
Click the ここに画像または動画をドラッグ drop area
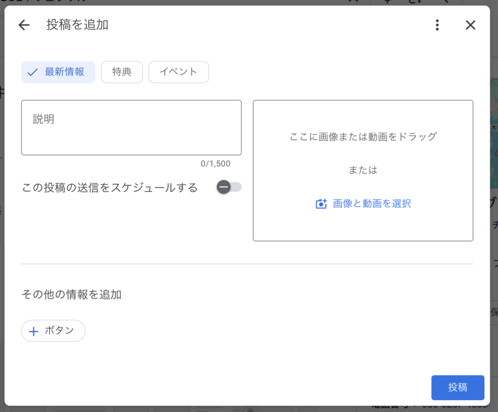coord(363,137)
